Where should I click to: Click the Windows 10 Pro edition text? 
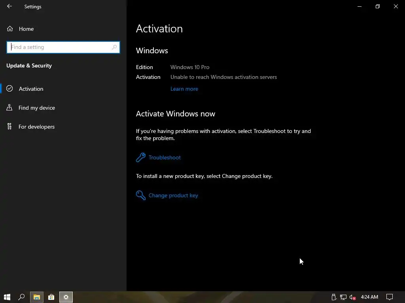click(x=190, y=67)
